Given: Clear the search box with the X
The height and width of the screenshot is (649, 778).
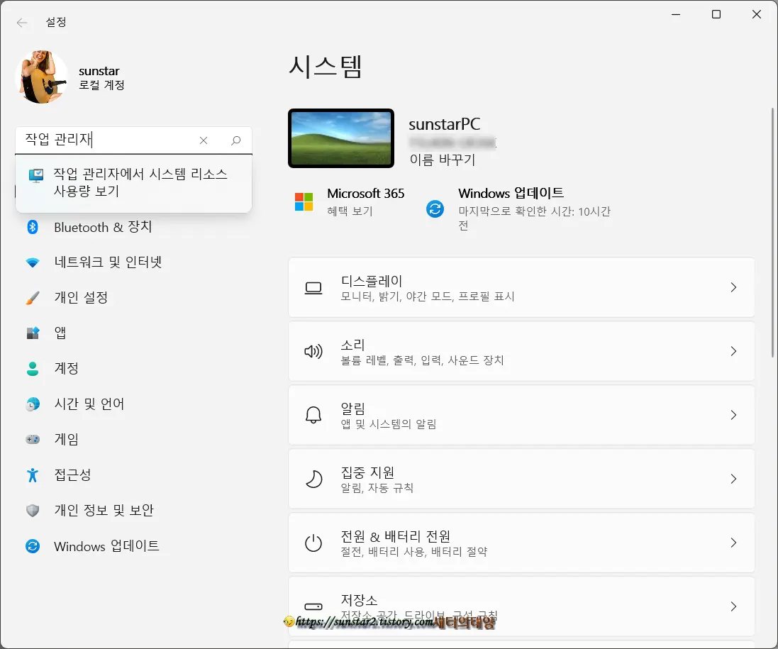Looking at the screenshot, I should coord(204,140).
